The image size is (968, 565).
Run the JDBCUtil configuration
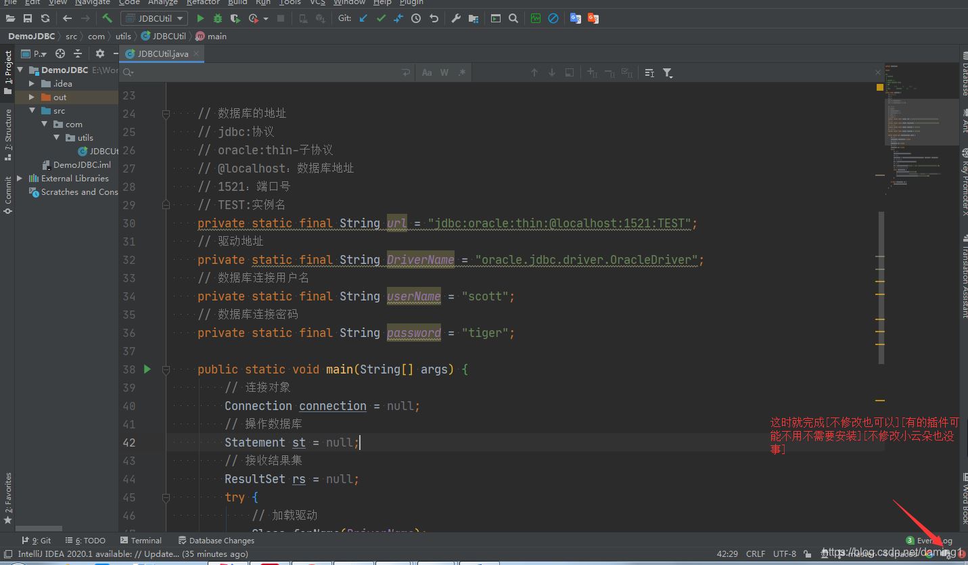pos(200,18)
